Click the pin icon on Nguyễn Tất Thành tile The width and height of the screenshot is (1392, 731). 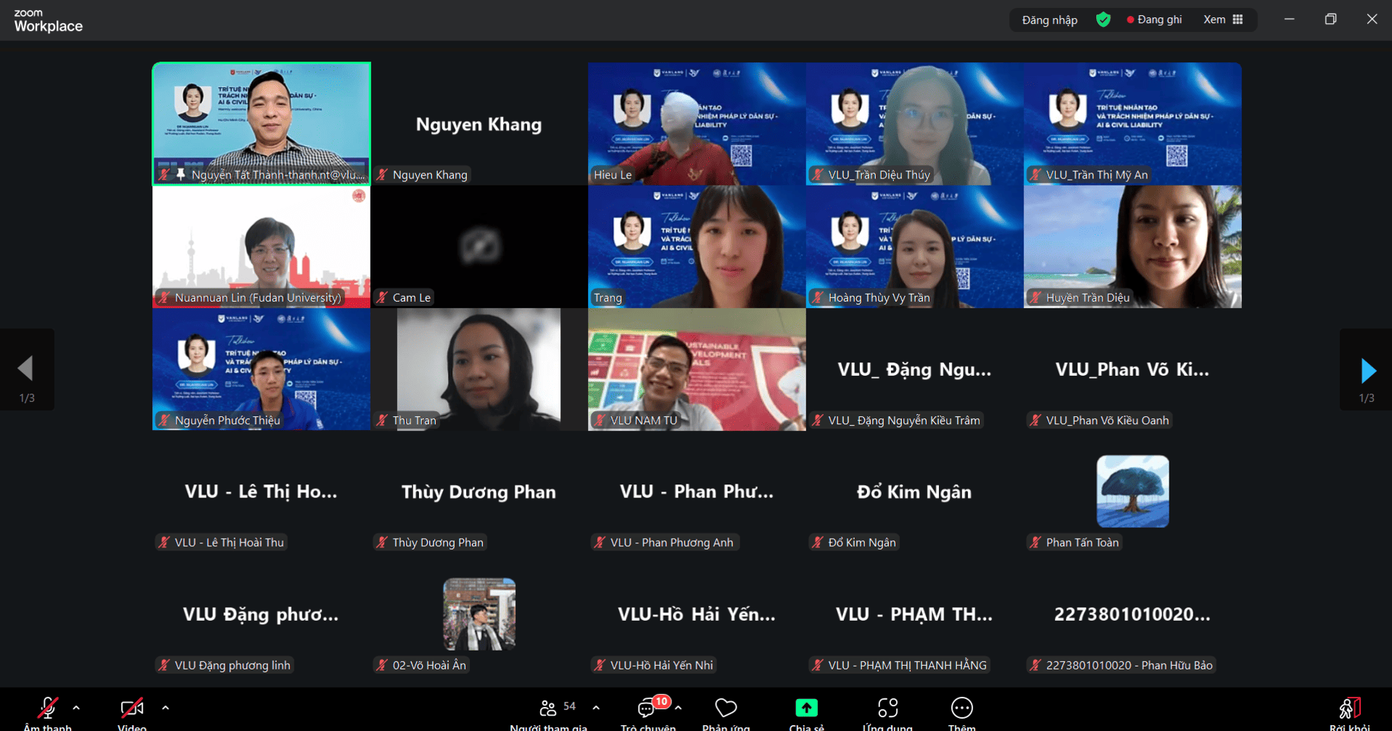click(180, 174)
